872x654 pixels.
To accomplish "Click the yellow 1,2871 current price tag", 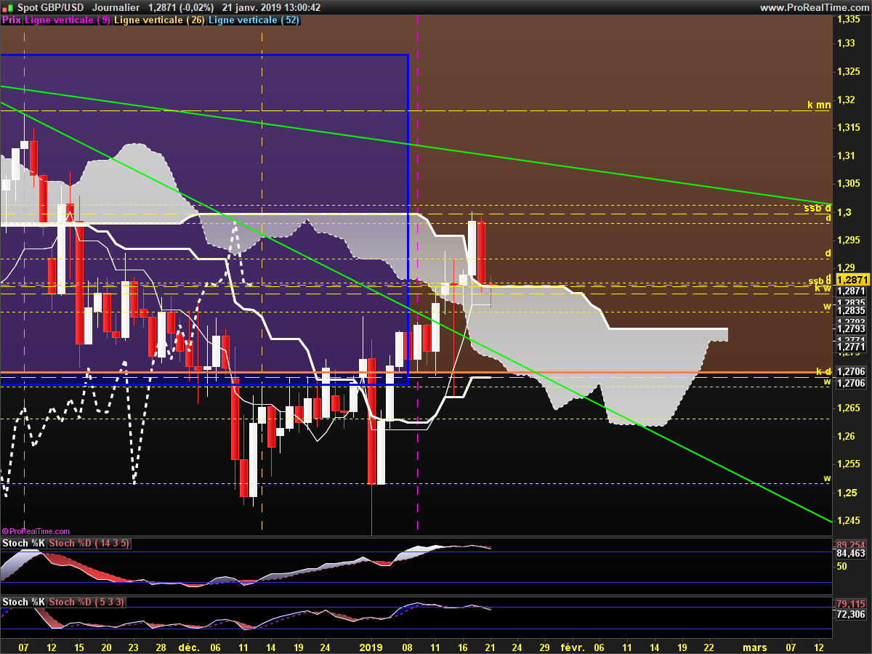I will click(x=852, y=279).
